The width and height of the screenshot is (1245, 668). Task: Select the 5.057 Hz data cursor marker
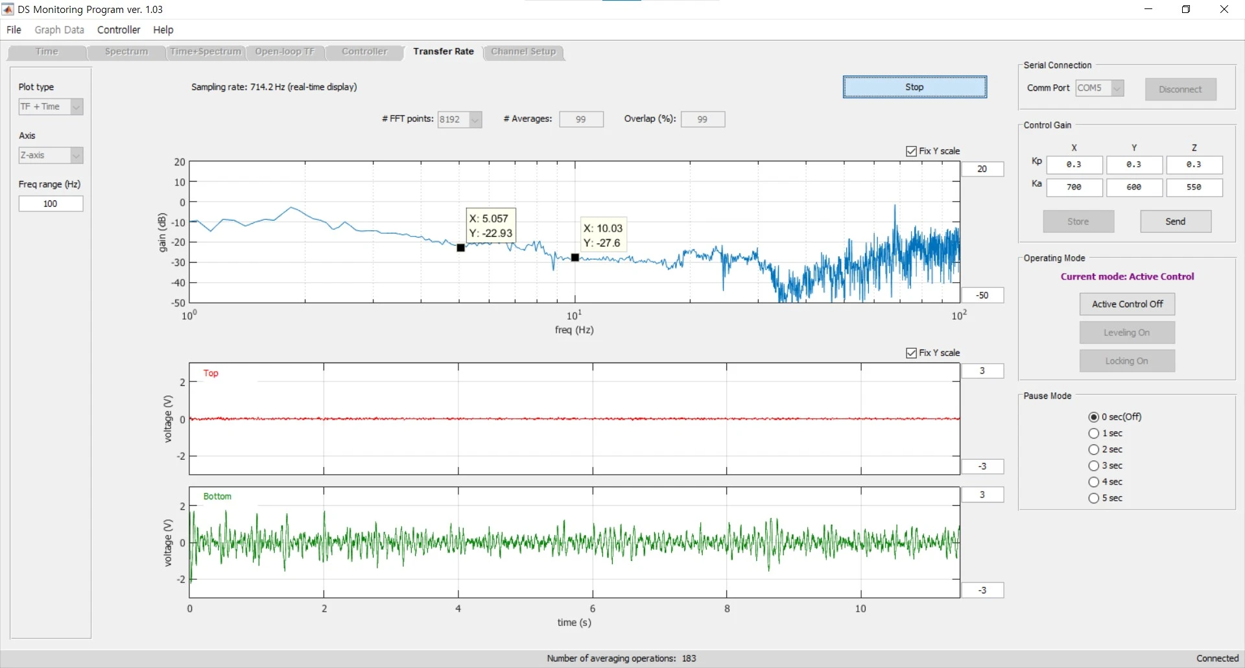[x=460, y=248]
